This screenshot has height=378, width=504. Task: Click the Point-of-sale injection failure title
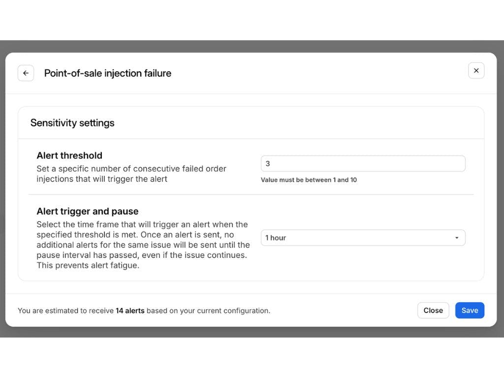click(108, 73)
